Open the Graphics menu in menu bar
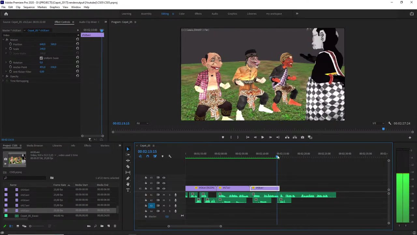Image resolution: width=417 pixels, height=235 pixels. pyautogui.click(x=55, y=7)
